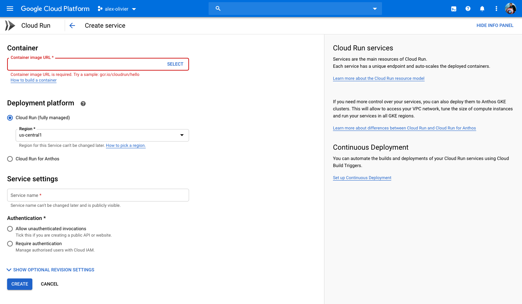Open Cloud Run resource model link
Screen dimensions: 522x304
pos(378,78)
